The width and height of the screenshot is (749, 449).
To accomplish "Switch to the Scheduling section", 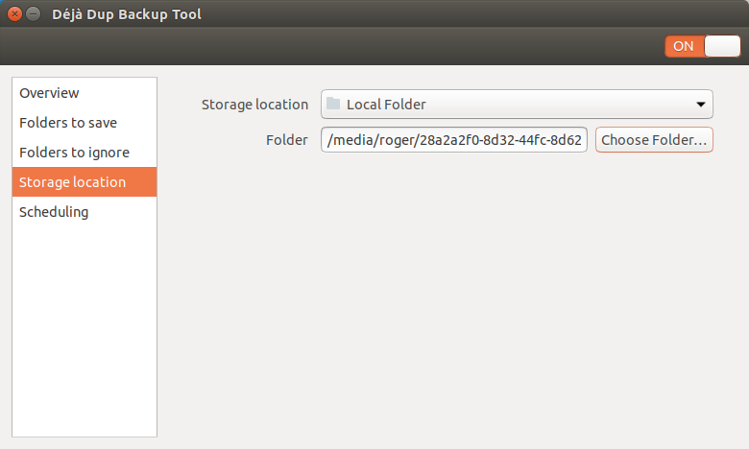I will click(x=54, y=212).
